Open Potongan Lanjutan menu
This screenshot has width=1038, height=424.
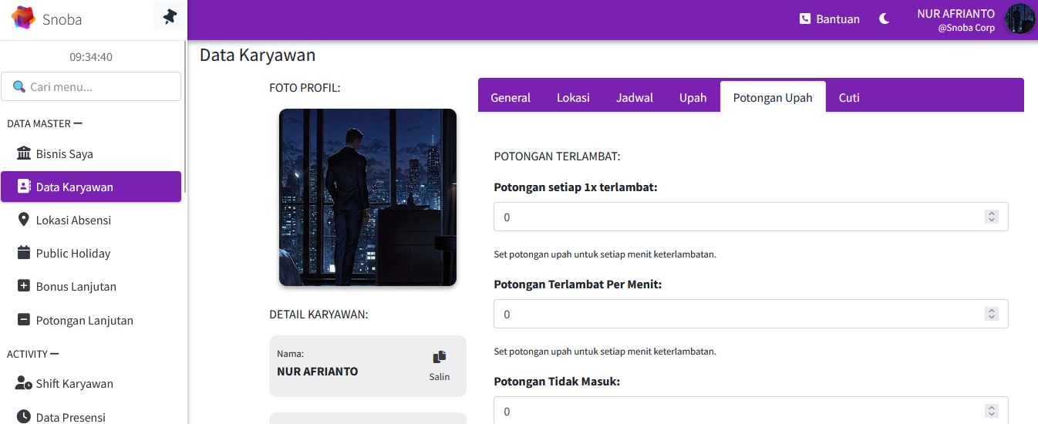84,321
